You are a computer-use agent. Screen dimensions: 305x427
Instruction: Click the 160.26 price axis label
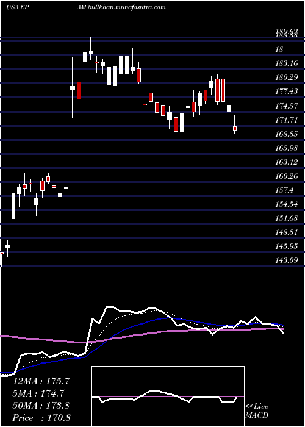[287, 176]
